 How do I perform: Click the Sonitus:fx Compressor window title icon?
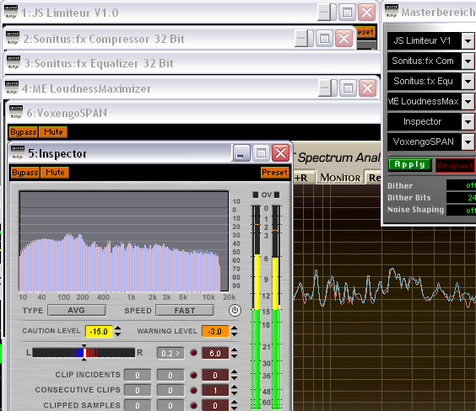[13, 38]
